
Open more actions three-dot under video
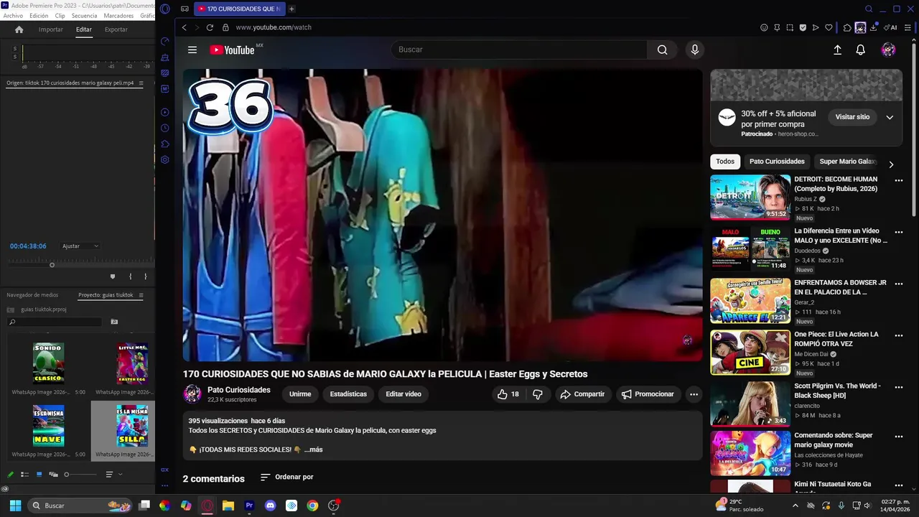click(694, 394)
